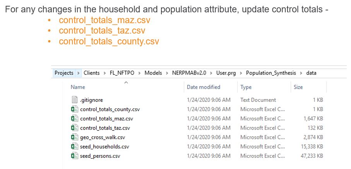This screenshot has width=351, height=169.
Task: Click the seed_households.csv Excel icon
Action: pos(75,146)
